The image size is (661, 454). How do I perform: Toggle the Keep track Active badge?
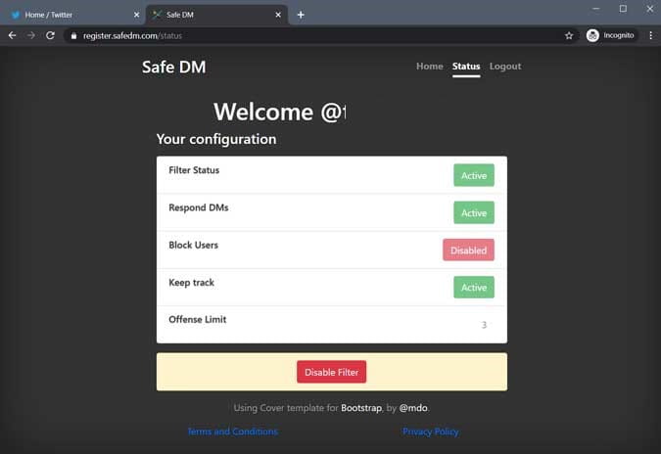coord(474,288)
